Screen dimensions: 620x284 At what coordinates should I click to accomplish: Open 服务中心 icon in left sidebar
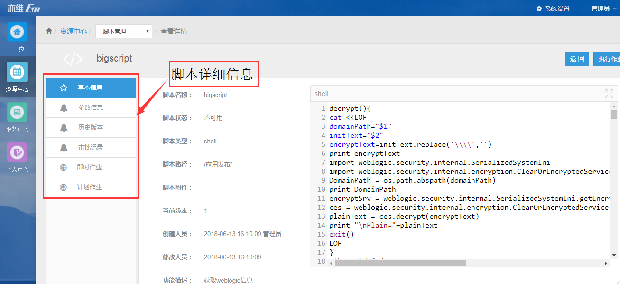(17, 113)
